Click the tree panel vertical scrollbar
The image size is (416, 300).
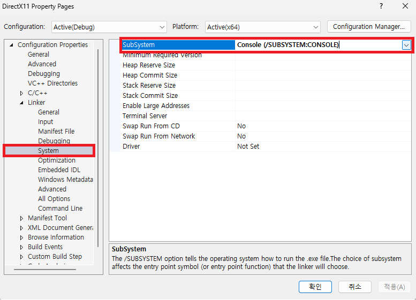click(x=98, y=148)
